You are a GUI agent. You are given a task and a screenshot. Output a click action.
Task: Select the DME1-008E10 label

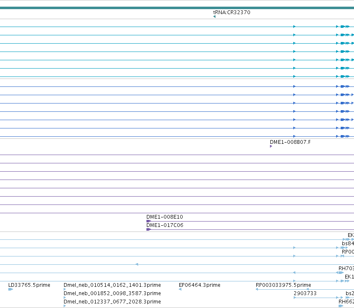tap(165, 217)
